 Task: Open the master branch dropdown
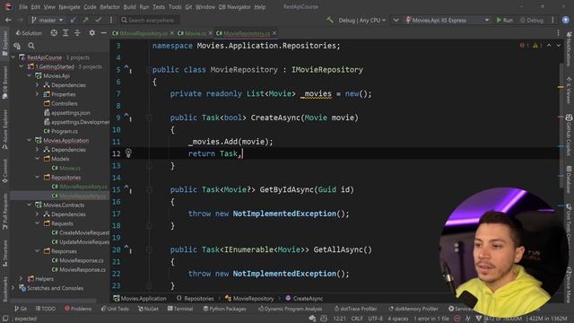[47, 20]
